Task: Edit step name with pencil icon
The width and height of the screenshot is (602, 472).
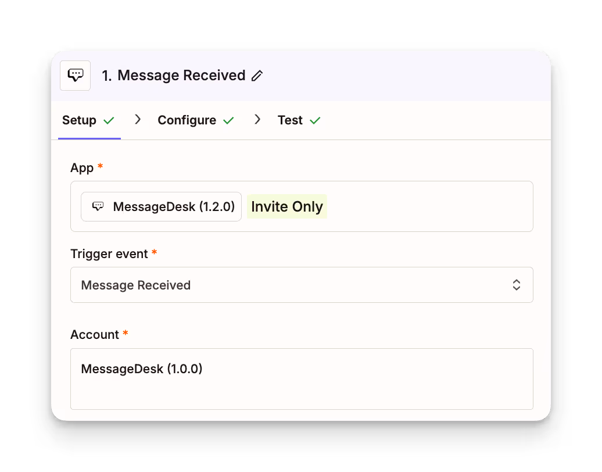Action: point(257,76)
